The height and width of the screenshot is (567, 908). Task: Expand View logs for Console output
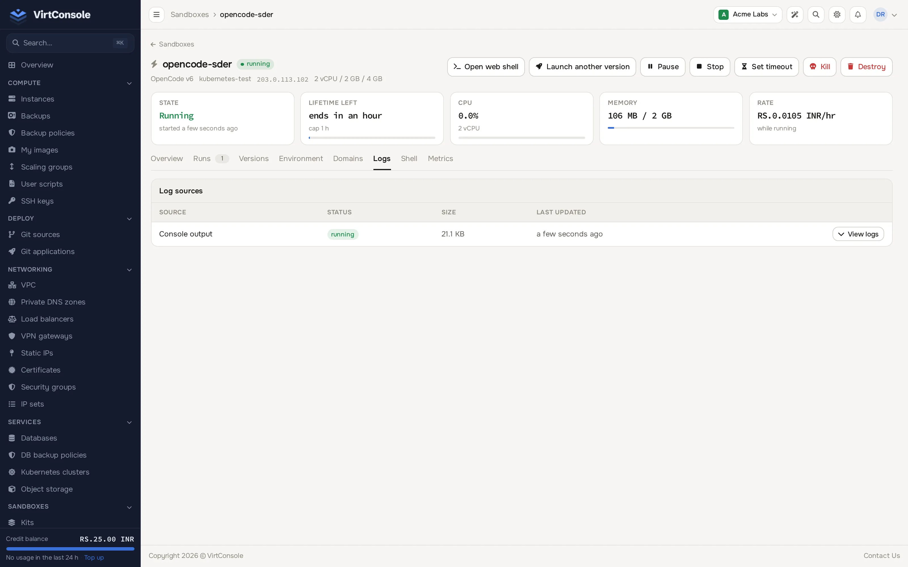coord(858,234)
